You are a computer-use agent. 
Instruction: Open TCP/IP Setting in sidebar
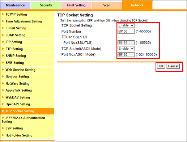27,14
